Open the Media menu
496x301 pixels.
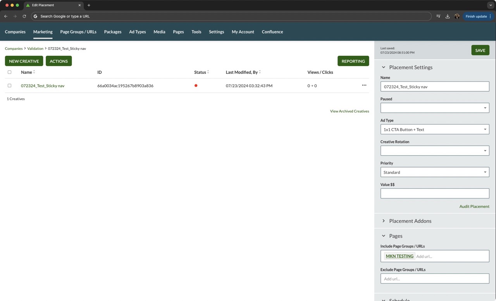click(159, 32)
